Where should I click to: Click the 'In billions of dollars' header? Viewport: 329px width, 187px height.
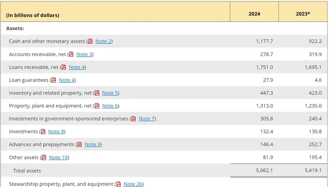click(x=33, y=16)
